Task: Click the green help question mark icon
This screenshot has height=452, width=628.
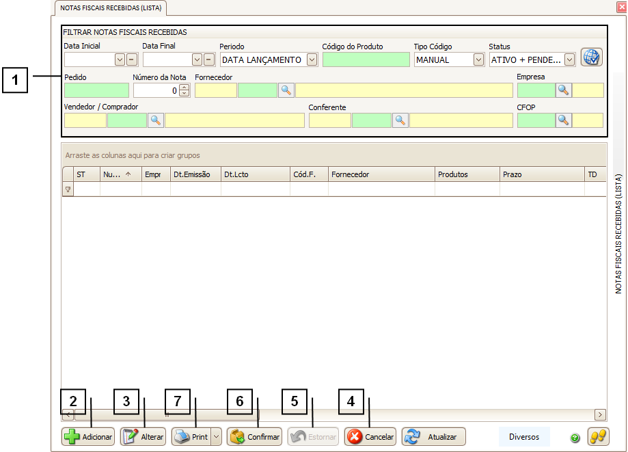Action: (x=575, y=437)
